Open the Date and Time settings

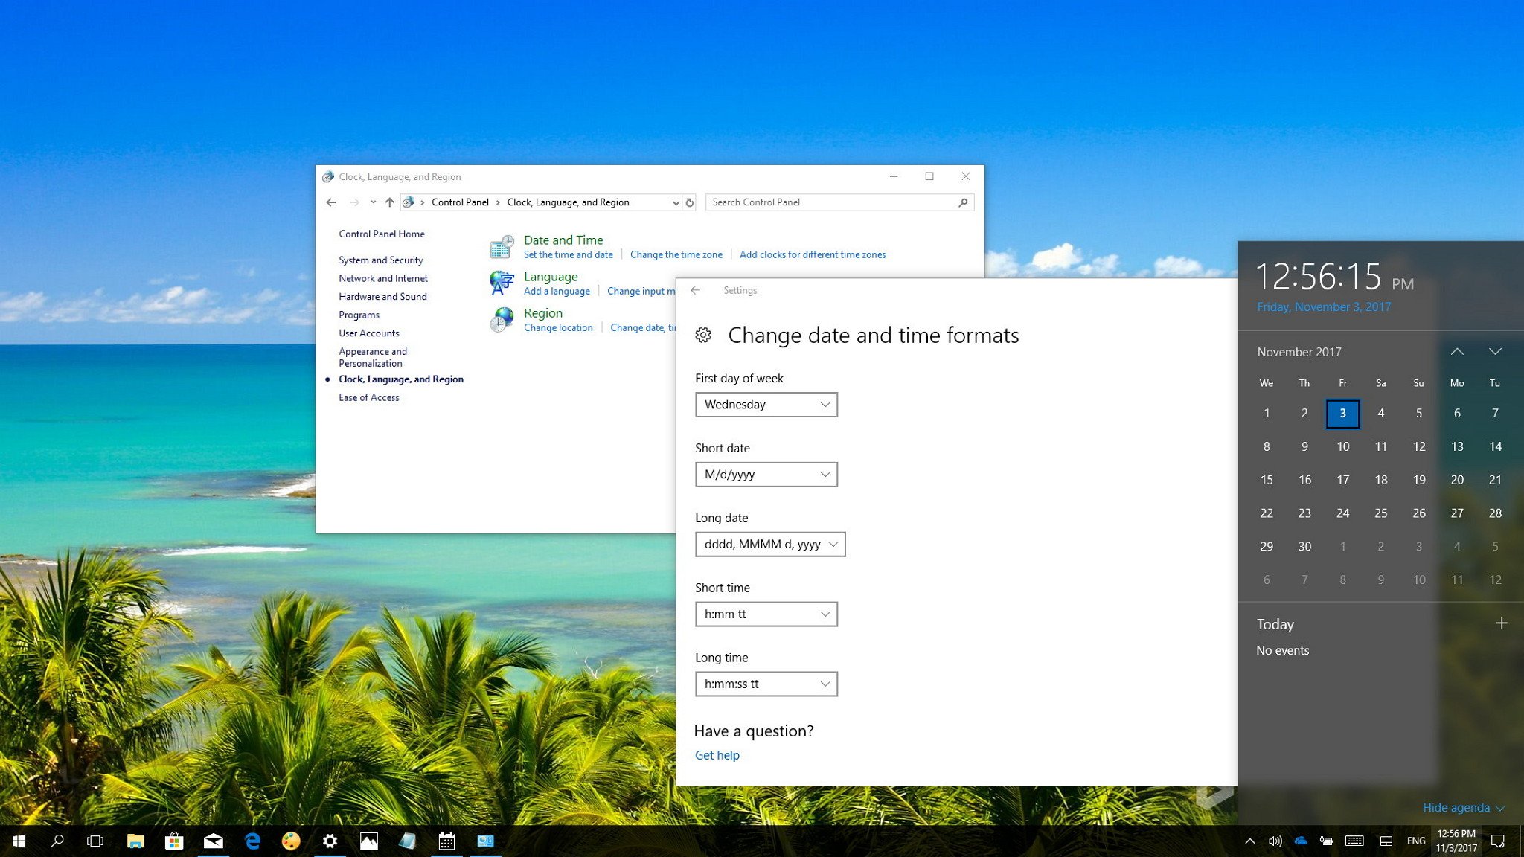tap(562, 240)
